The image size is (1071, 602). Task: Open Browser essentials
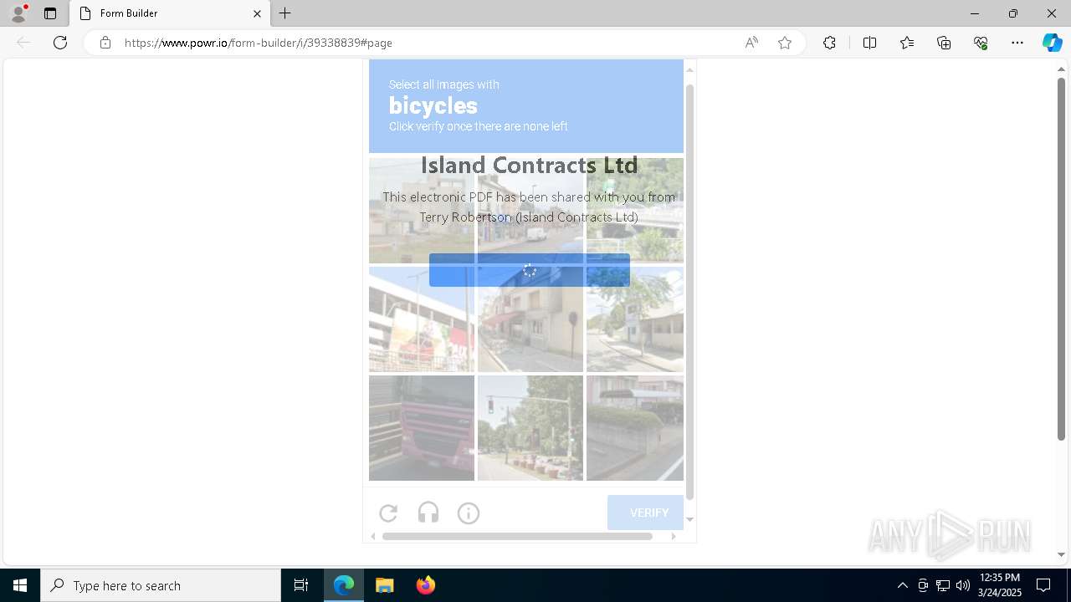click(x=981, y=43)
